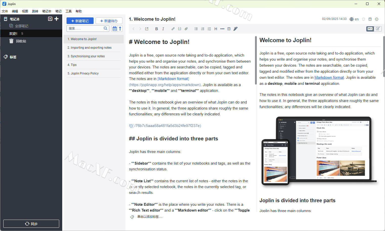Switch to the Markdown editor mode
Viewport: 385px width, 231px height.
tap(370, 29)
